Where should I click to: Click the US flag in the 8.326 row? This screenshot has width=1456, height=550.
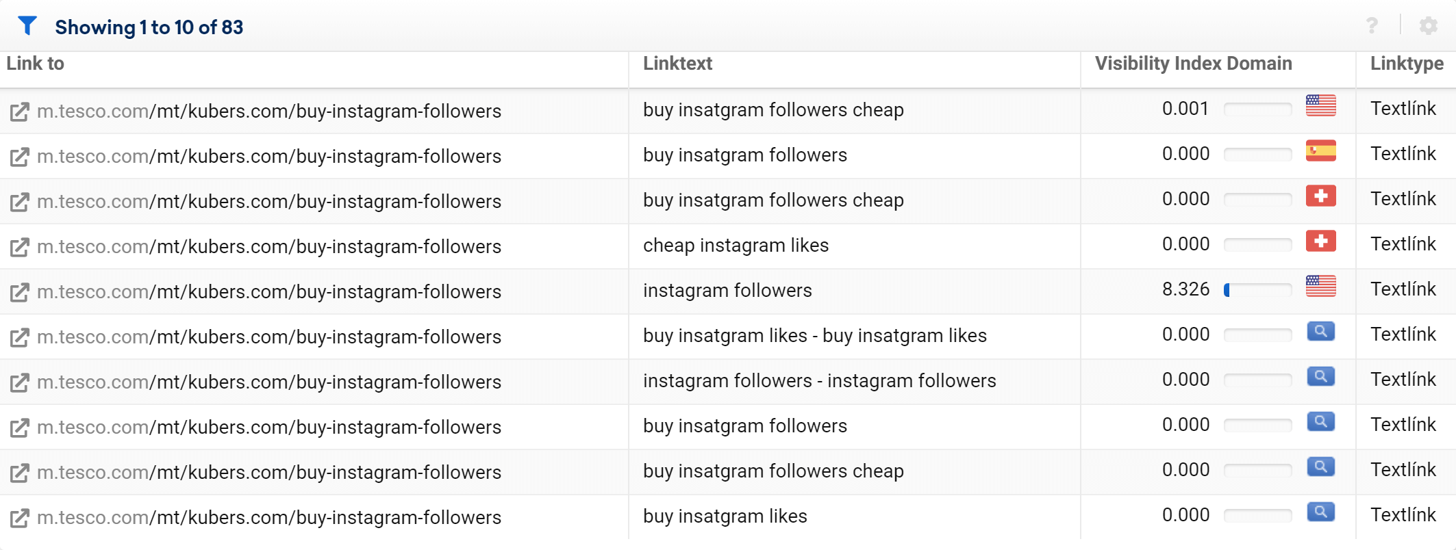(1320, 286)
